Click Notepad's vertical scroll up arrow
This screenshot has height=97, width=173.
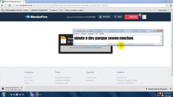pyautogui.click(x=161, y=36)
